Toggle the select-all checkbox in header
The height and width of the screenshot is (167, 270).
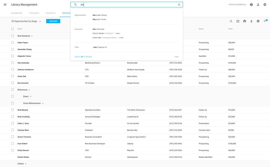pyautogui.click(x=12, y=29)
